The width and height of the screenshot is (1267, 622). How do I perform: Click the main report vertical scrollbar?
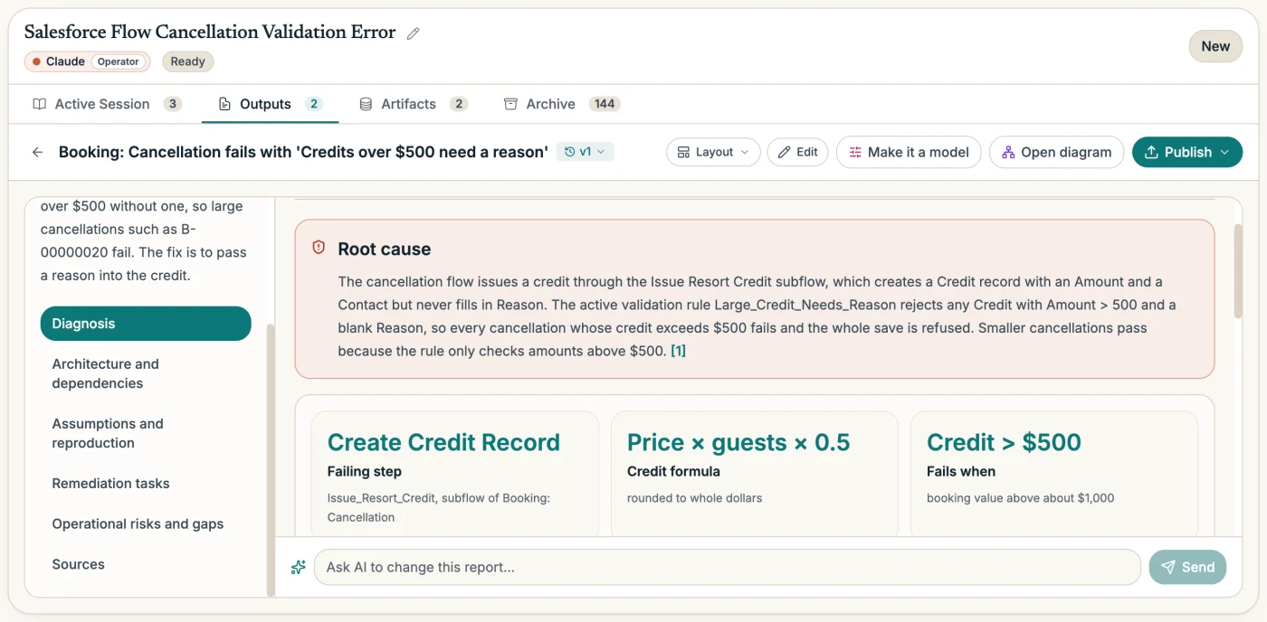pyautogui.click(x=1238, y=271)
